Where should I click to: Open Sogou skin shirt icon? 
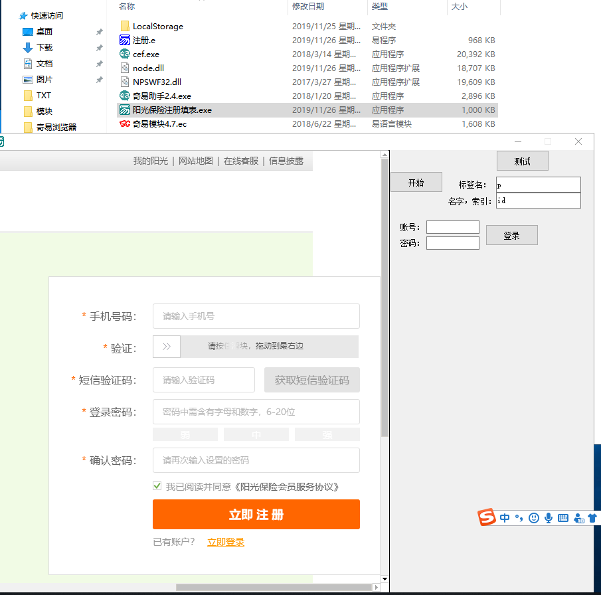pyautogui.click(x=592, y=519)
